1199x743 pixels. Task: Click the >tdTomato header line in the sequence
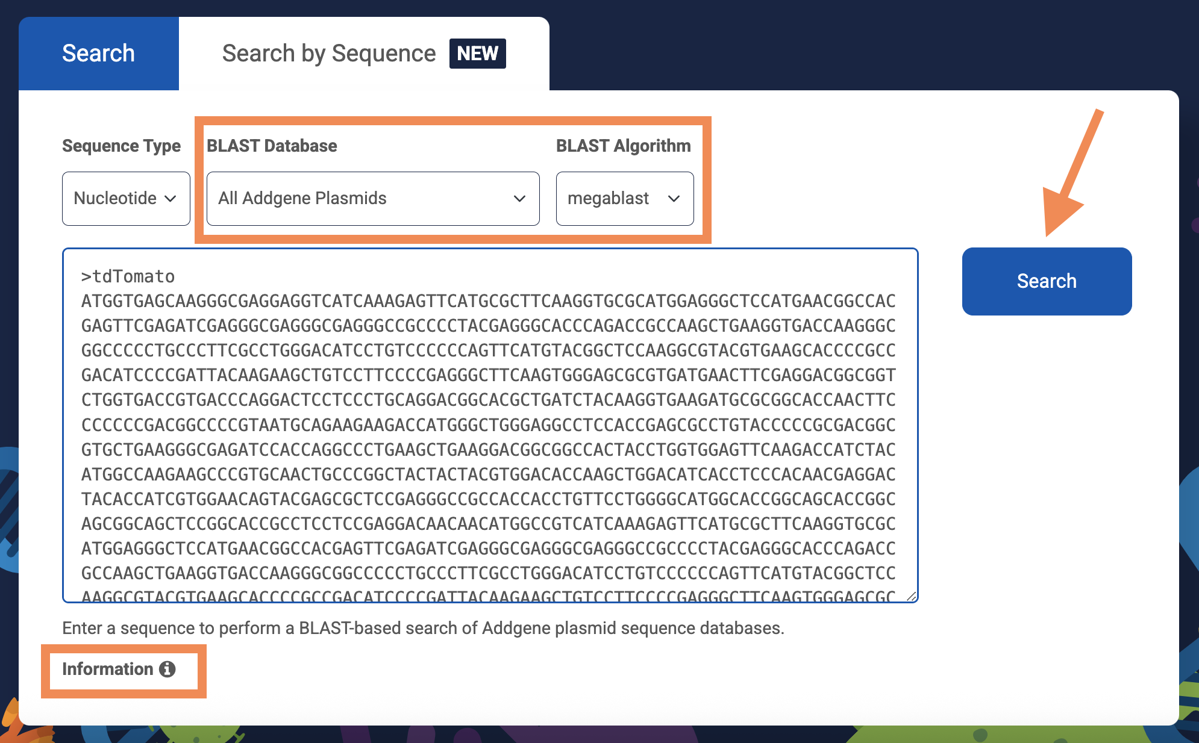point(128,276)
